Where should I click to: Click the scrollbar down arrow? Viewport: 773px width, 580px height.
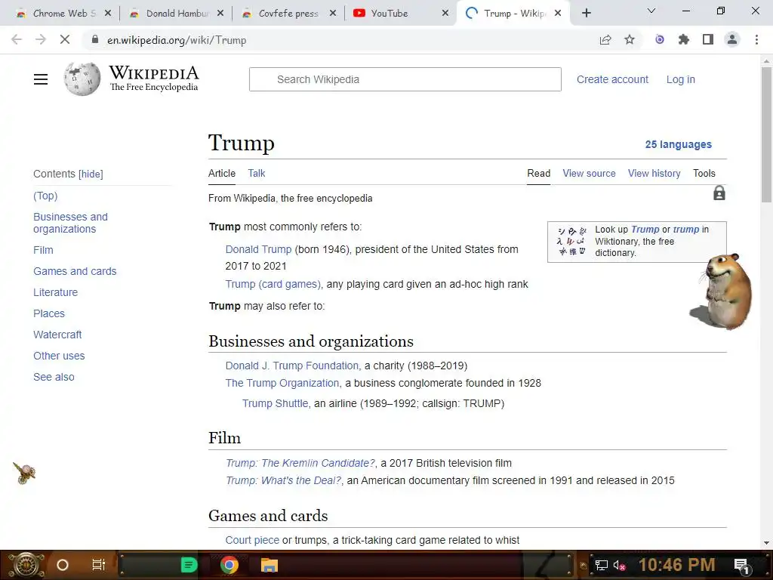tap(766, 542)
